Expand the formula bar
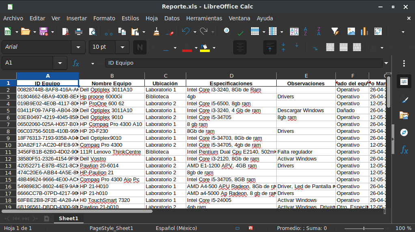Screen dimensions: 415x232 pos(386,63)
